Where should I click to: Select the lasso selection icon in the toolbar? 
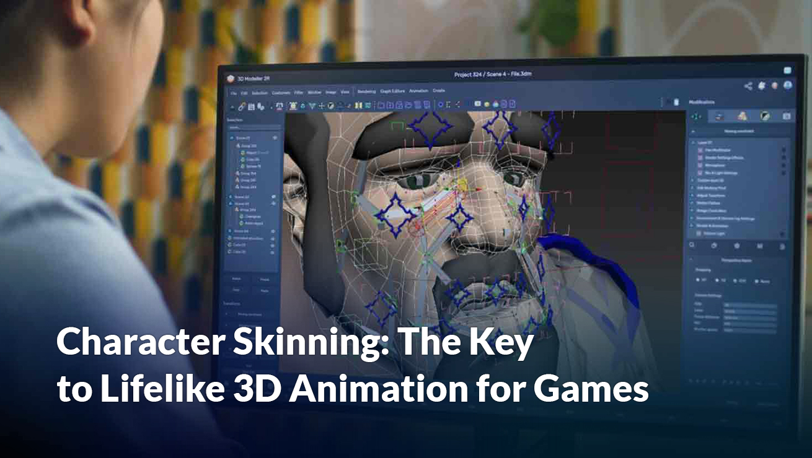pyautogui.click(x=293, y=108)
